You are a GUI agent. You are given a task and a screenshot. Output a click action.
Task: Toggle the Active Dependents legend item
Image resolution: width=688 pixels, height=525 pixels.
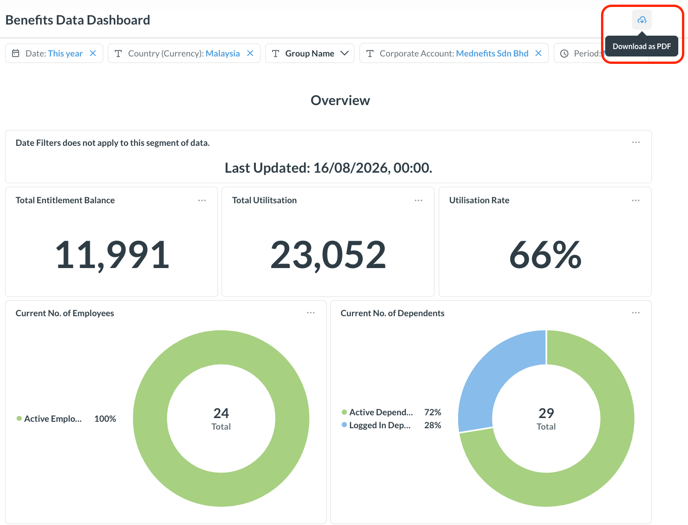coord(377,412)
